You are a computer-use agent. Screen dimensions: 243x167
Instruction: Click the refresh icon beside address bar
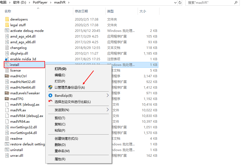tap(180, 3)
